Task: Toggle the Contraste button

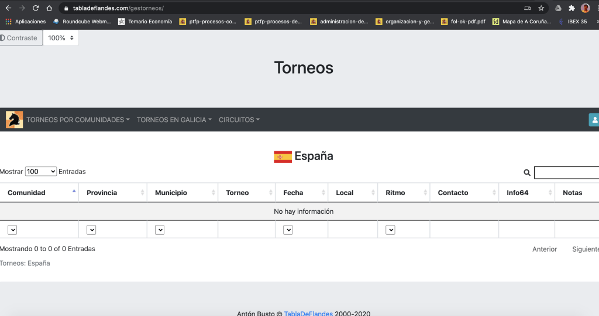Action: pyautogui.click(x=21, y=38)
